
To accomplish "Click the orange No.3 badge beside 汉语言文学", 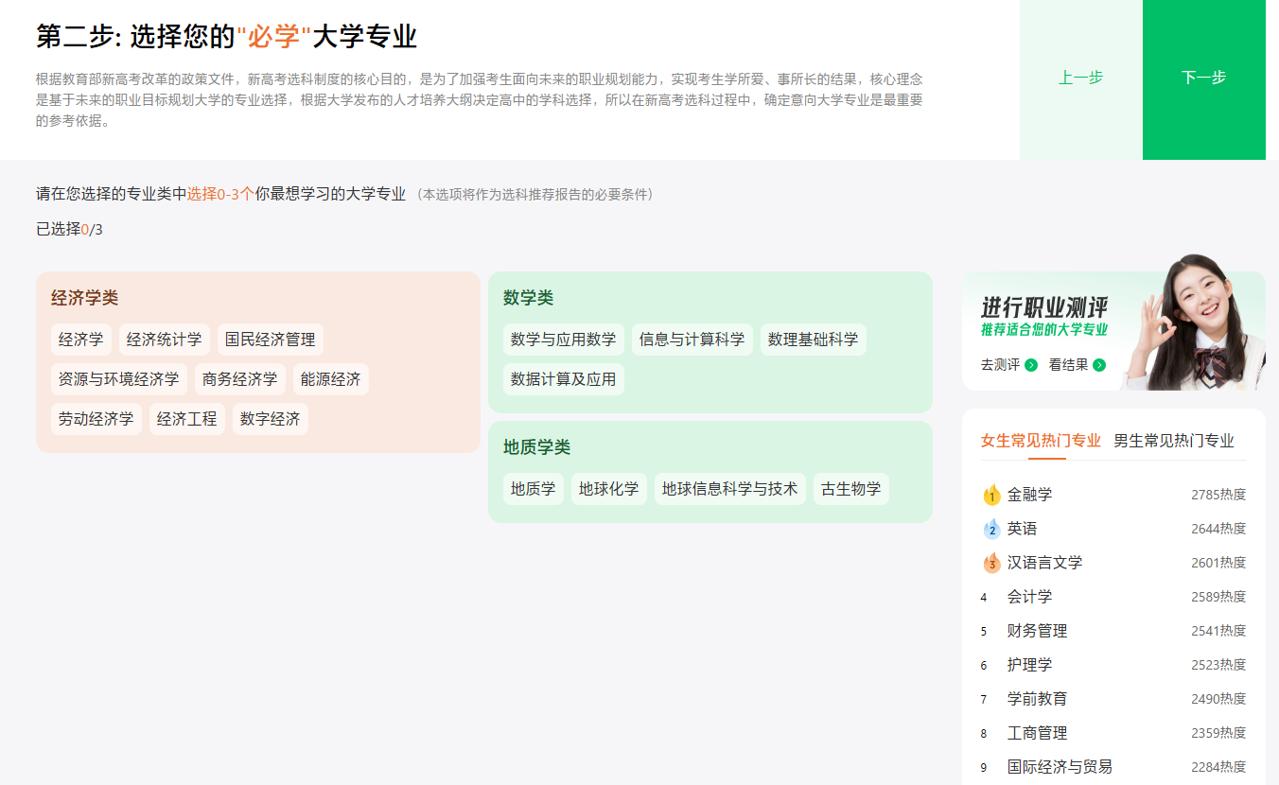I will coord(990,562).
